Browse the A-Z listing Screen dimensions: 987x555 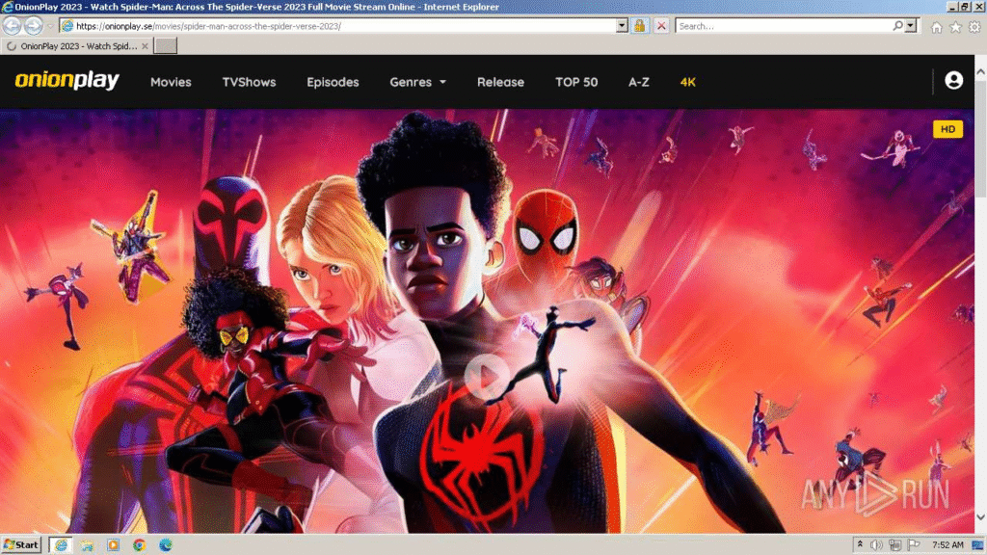638,82
